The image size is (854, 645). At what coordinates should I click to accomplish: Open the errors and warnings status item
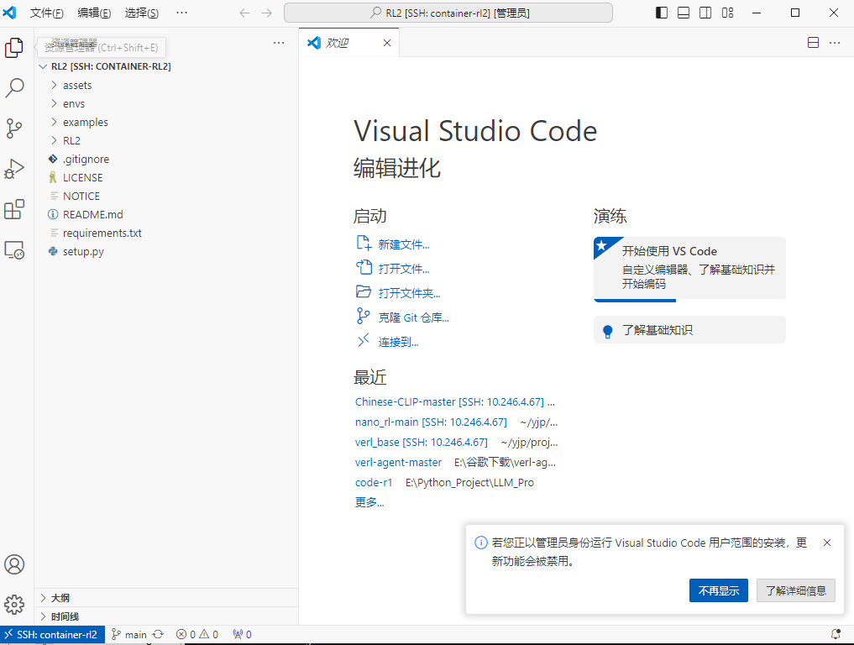[x=197, y=635]
